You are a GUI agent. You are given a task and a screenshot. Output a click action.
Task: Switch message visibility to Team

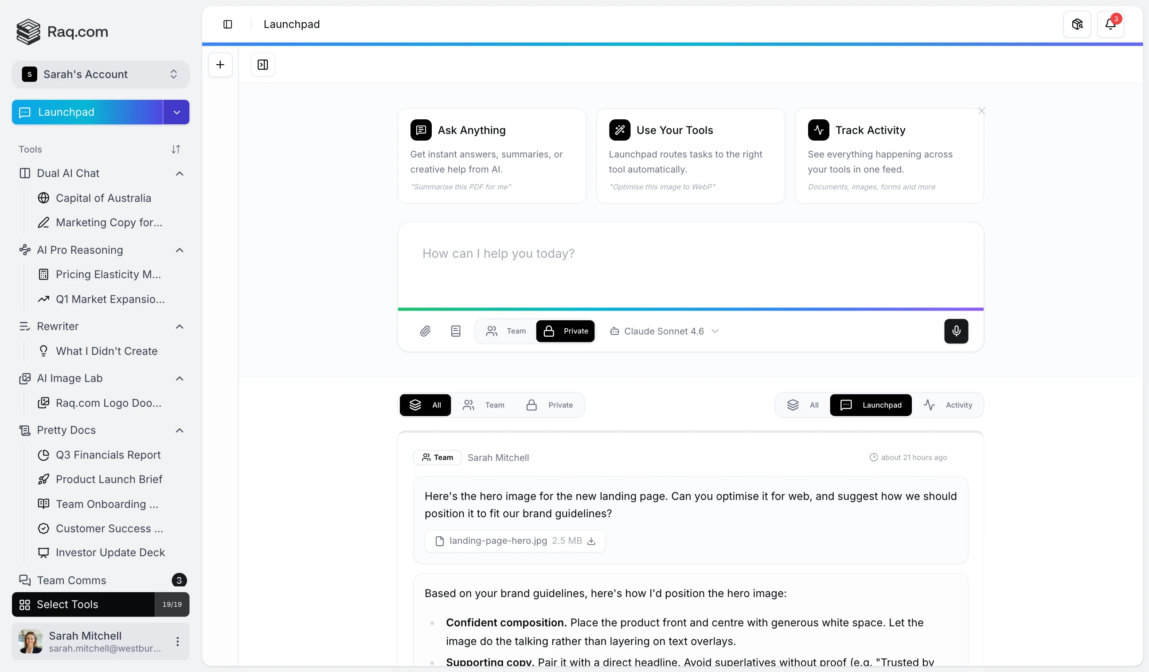coord(506,331)
